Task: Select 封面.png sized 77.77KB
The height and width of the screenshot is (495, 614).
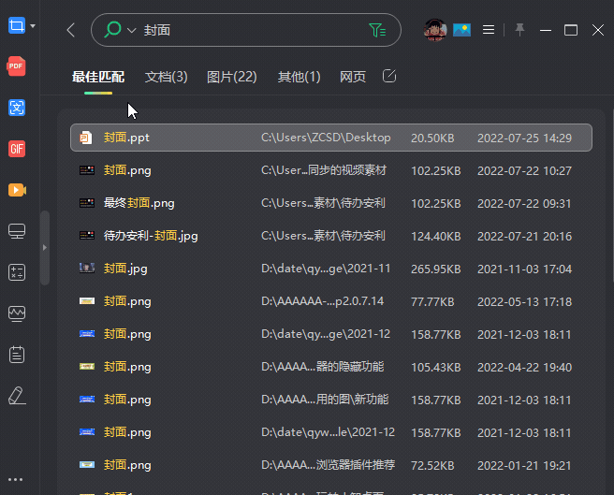Action: [x=331, y=301]
